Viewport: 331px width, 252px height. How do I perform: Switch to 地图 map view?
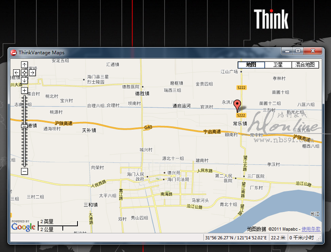(x=251, y=65)
